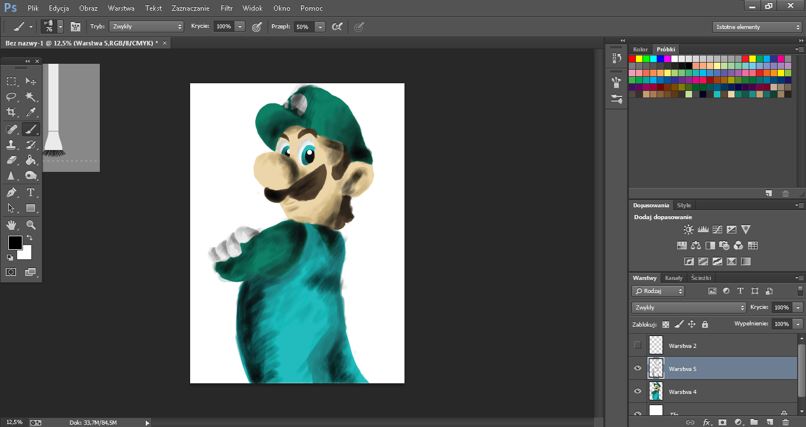Select the Warstwa 4 layer thumbnail
Viewport: 806px width, 427px height.
click(x=656, y=392)
